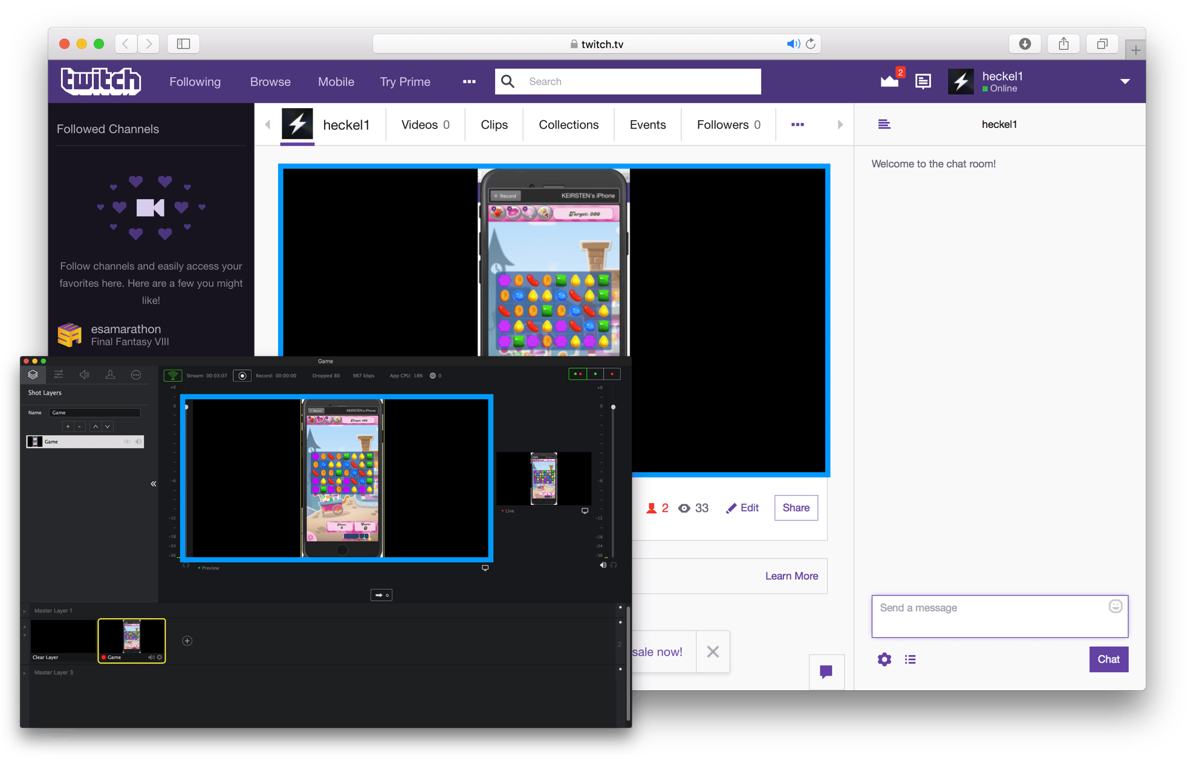Mute audio on the Game shot layer
1194x759 pixels.
pyautogui.click(x=138, y=442)
